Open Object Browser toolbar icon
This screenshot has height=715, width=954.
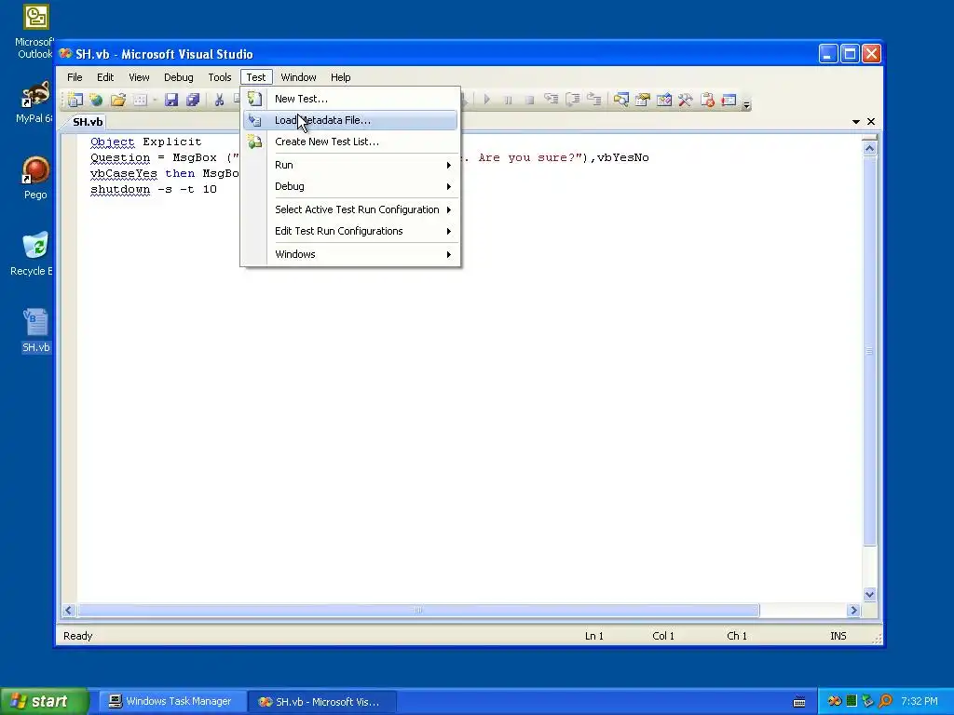coord(664,100)
